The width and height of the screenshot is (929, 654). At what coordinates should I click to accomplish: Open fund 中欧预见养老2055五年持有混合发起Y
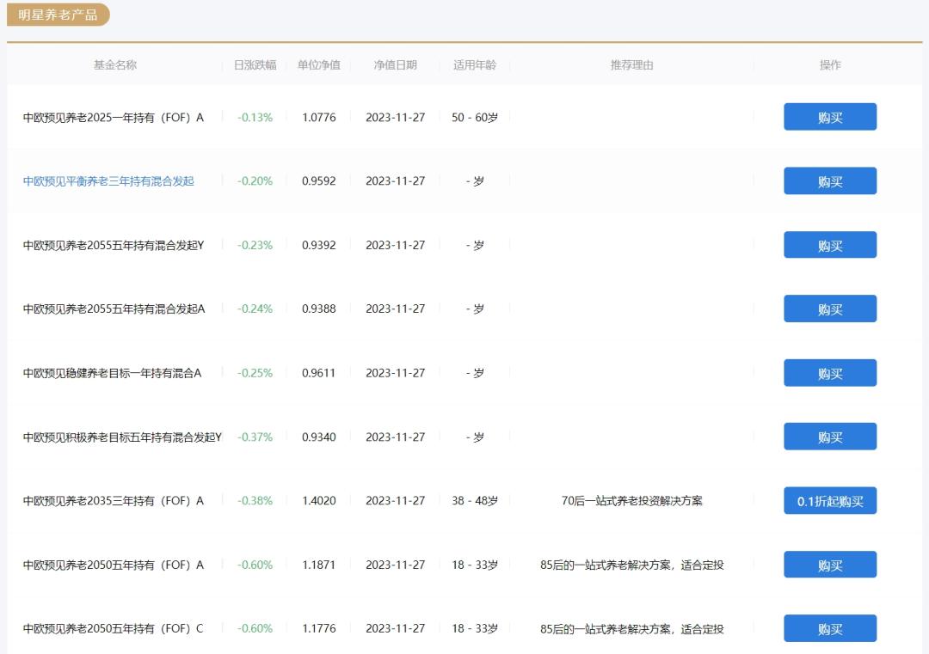click(113, 245)
